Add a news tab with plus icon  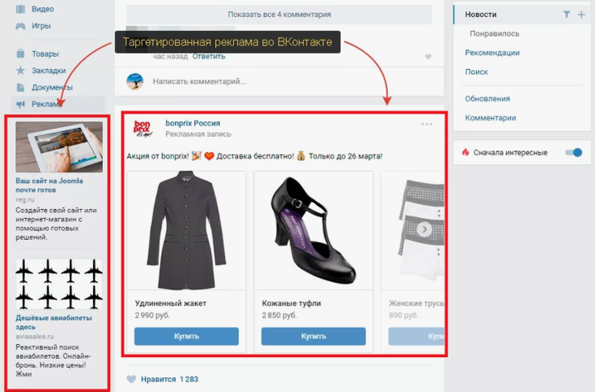click(x=581, y=15)
